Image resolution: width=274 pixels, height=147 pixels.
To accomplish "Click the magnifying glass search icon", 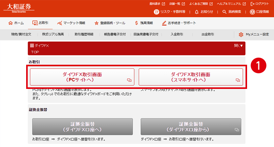I will click(224, 12).
